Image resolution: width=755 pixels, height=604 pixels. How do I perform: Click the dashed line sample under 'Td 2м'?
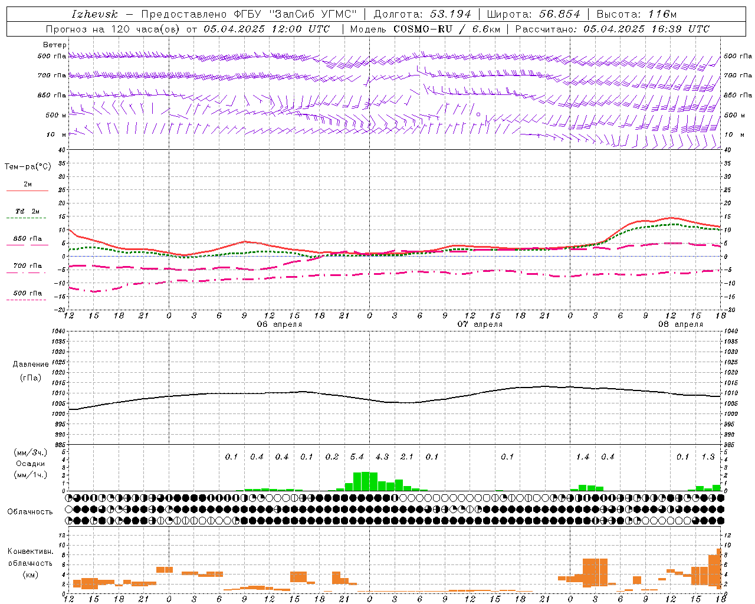click(x=27, y=218)
